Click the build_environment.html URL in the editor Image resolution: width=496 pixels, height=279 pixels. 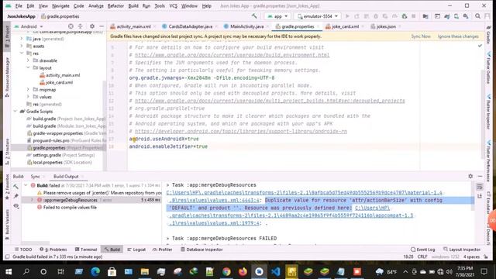(232, 55)
